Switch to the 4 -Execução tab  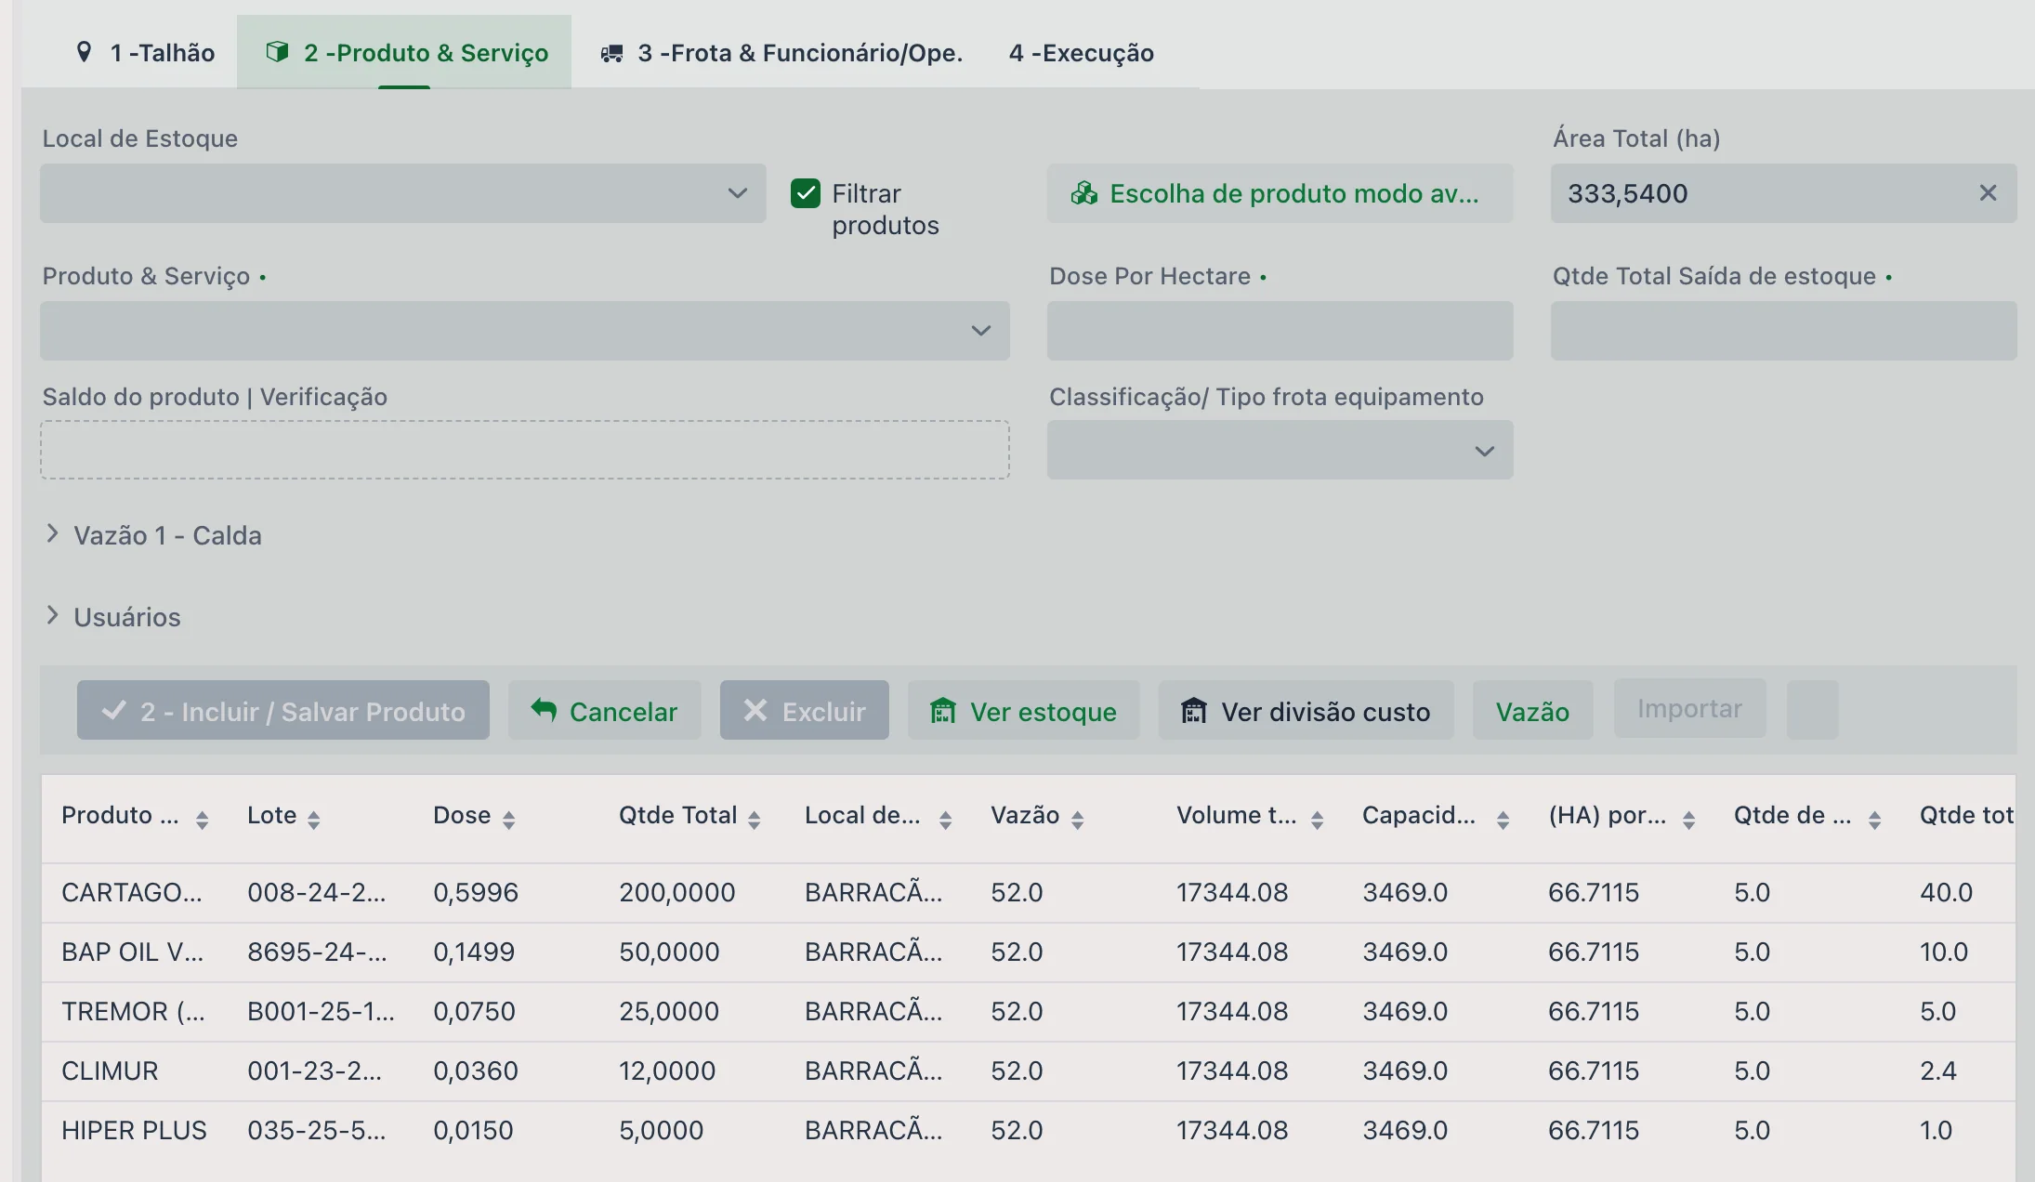(x=1082, y=53)
